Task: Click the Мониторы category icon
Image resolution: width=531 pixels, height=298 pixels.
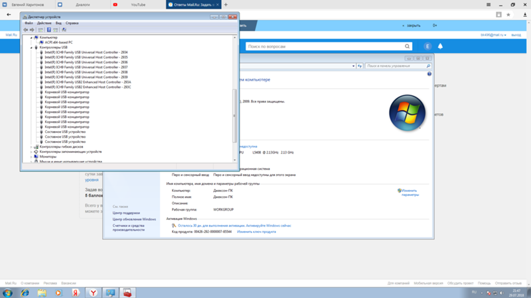Action: click(x=36, y=157)
